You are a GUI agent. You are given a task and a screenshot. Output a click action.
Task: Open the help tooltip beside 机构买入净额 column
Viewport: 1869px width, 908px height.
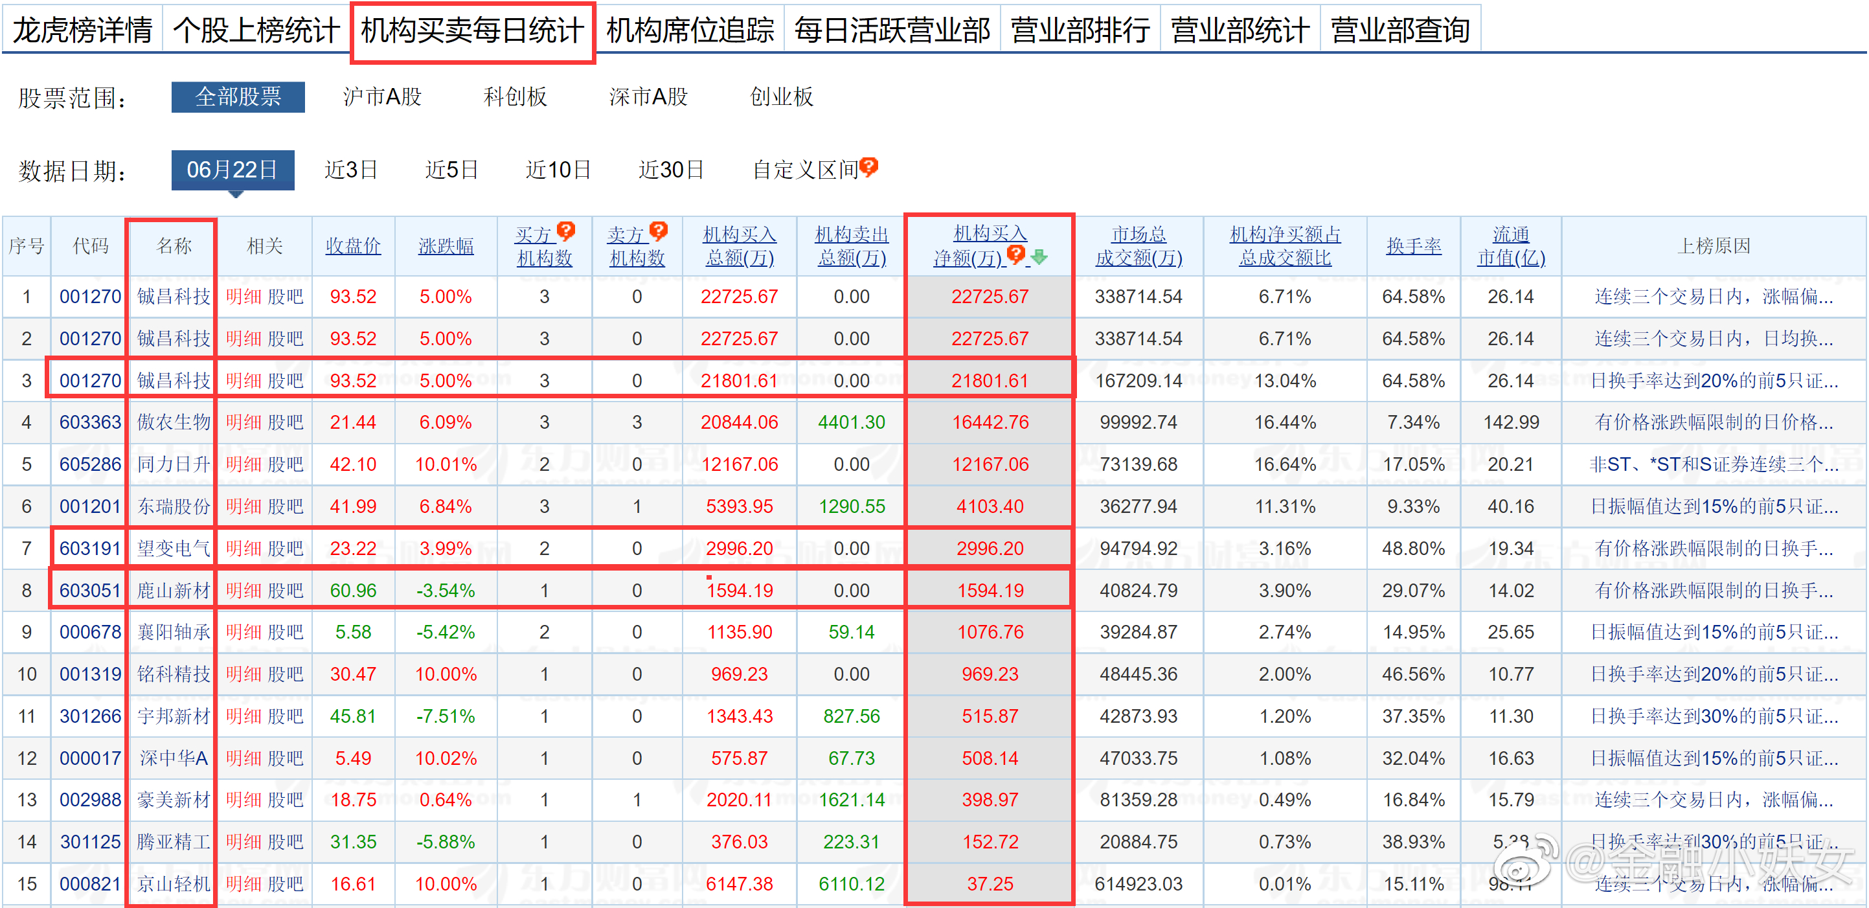[x=1015, y=254]
